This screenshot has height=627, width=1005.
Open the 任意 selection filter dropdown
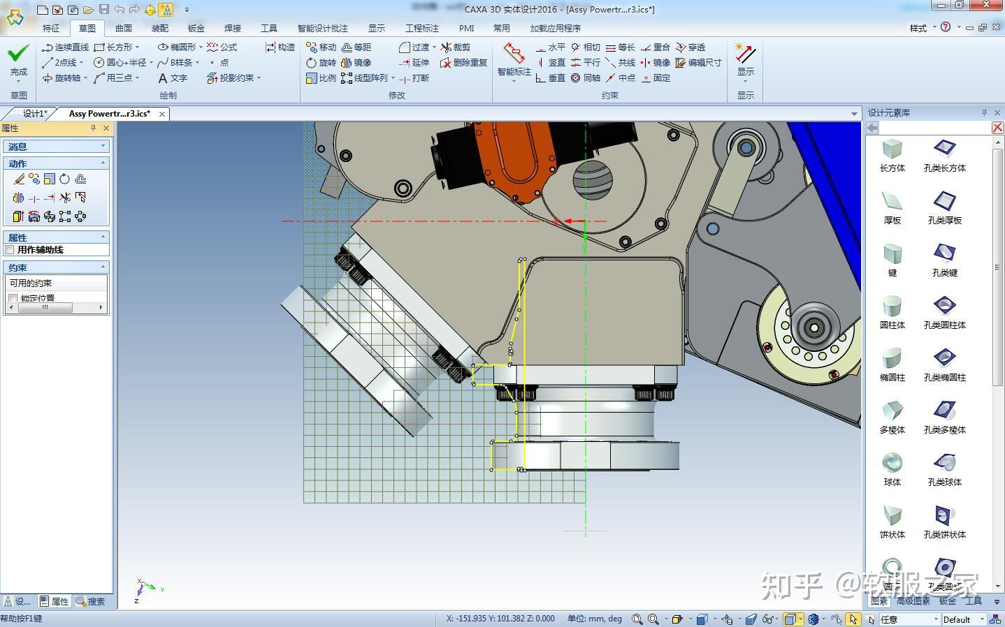click(936, 619)
